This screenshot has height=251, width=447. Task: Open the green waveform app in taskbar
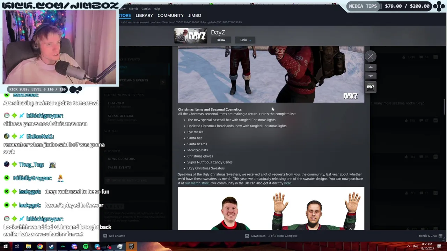point(63,246)
